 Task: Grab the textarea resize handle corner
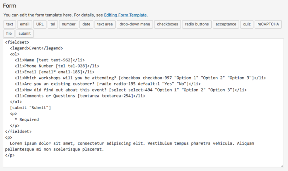(282, 165)
